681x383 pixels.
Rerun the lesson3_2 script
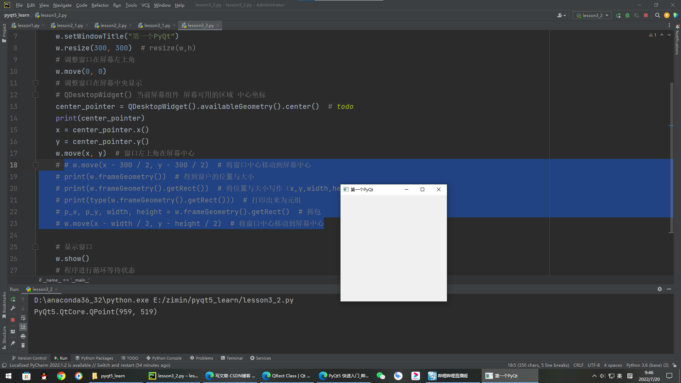coord(13,300)
